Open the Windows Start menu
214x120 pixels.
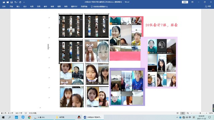3,117
